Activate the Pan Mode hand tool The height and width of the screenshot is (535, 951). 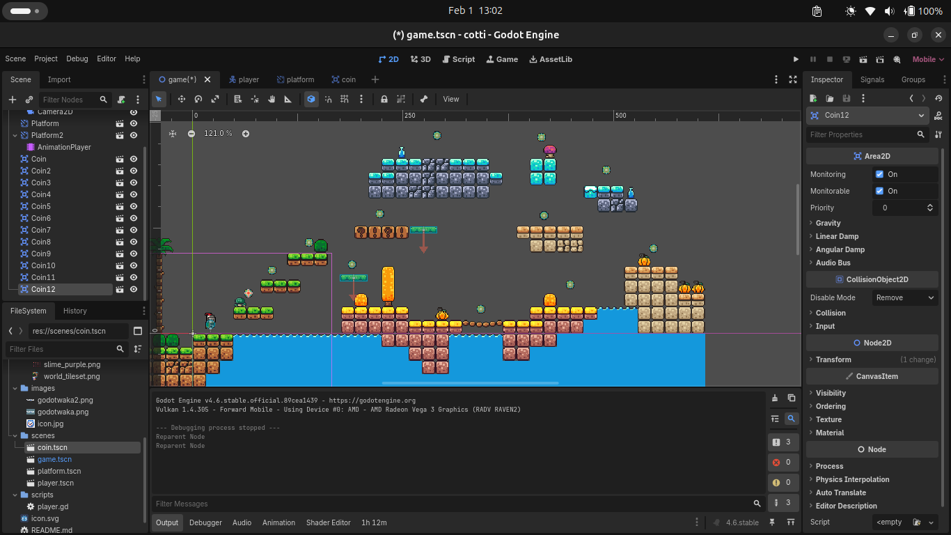point(272,99)
